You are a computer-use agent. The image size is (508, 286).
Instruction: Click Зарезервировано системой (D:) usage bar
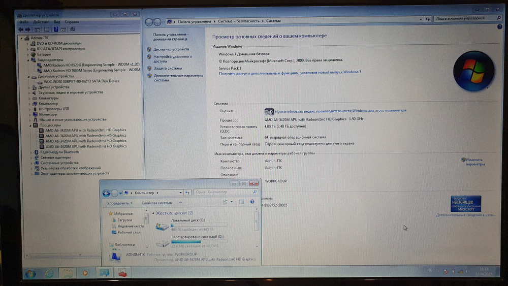(x=199, y=241)
